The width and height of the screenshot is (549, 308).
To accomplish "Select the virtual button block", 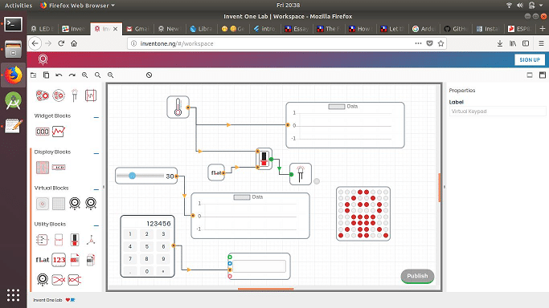I will pyautogui.click(x=43, y=204).
